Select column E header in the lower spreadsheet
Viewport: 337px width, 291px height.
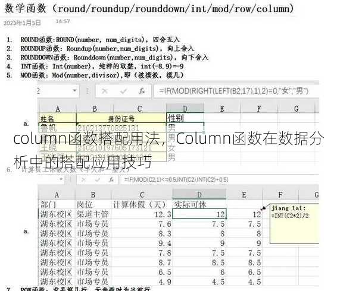244,195
